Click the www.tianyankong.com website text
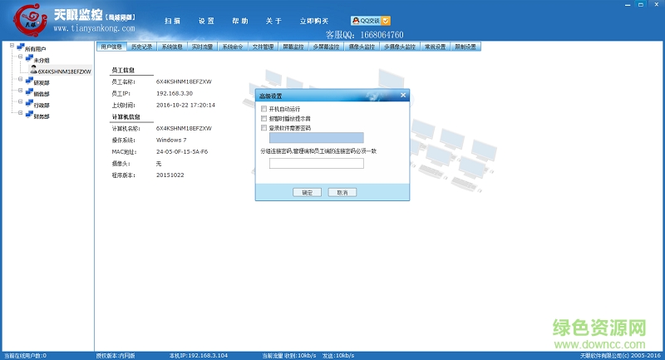665x360 pixels. point(94,28)
